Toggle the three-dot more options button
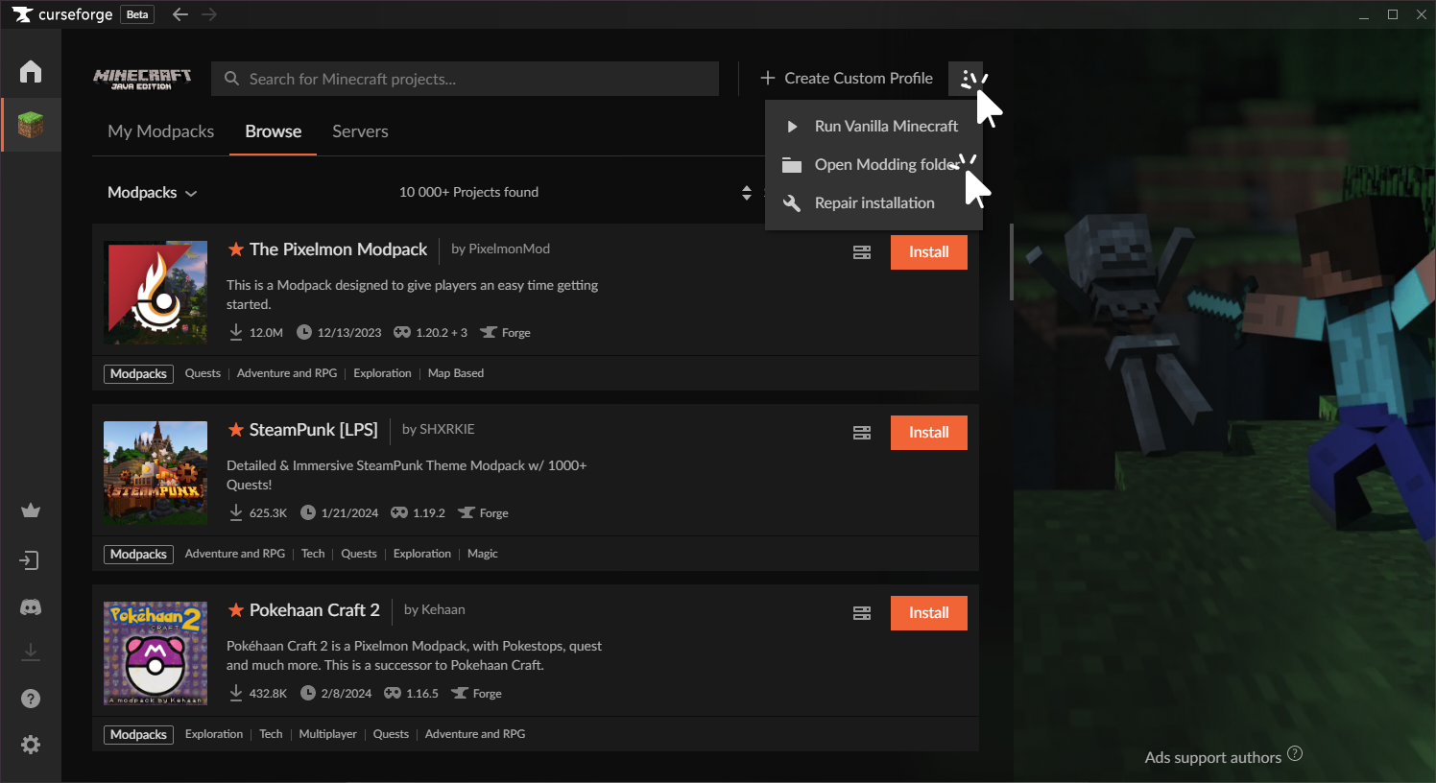The height and width of the screenshot is (783, 1436). pyautogui.click(x=966, y=79)
